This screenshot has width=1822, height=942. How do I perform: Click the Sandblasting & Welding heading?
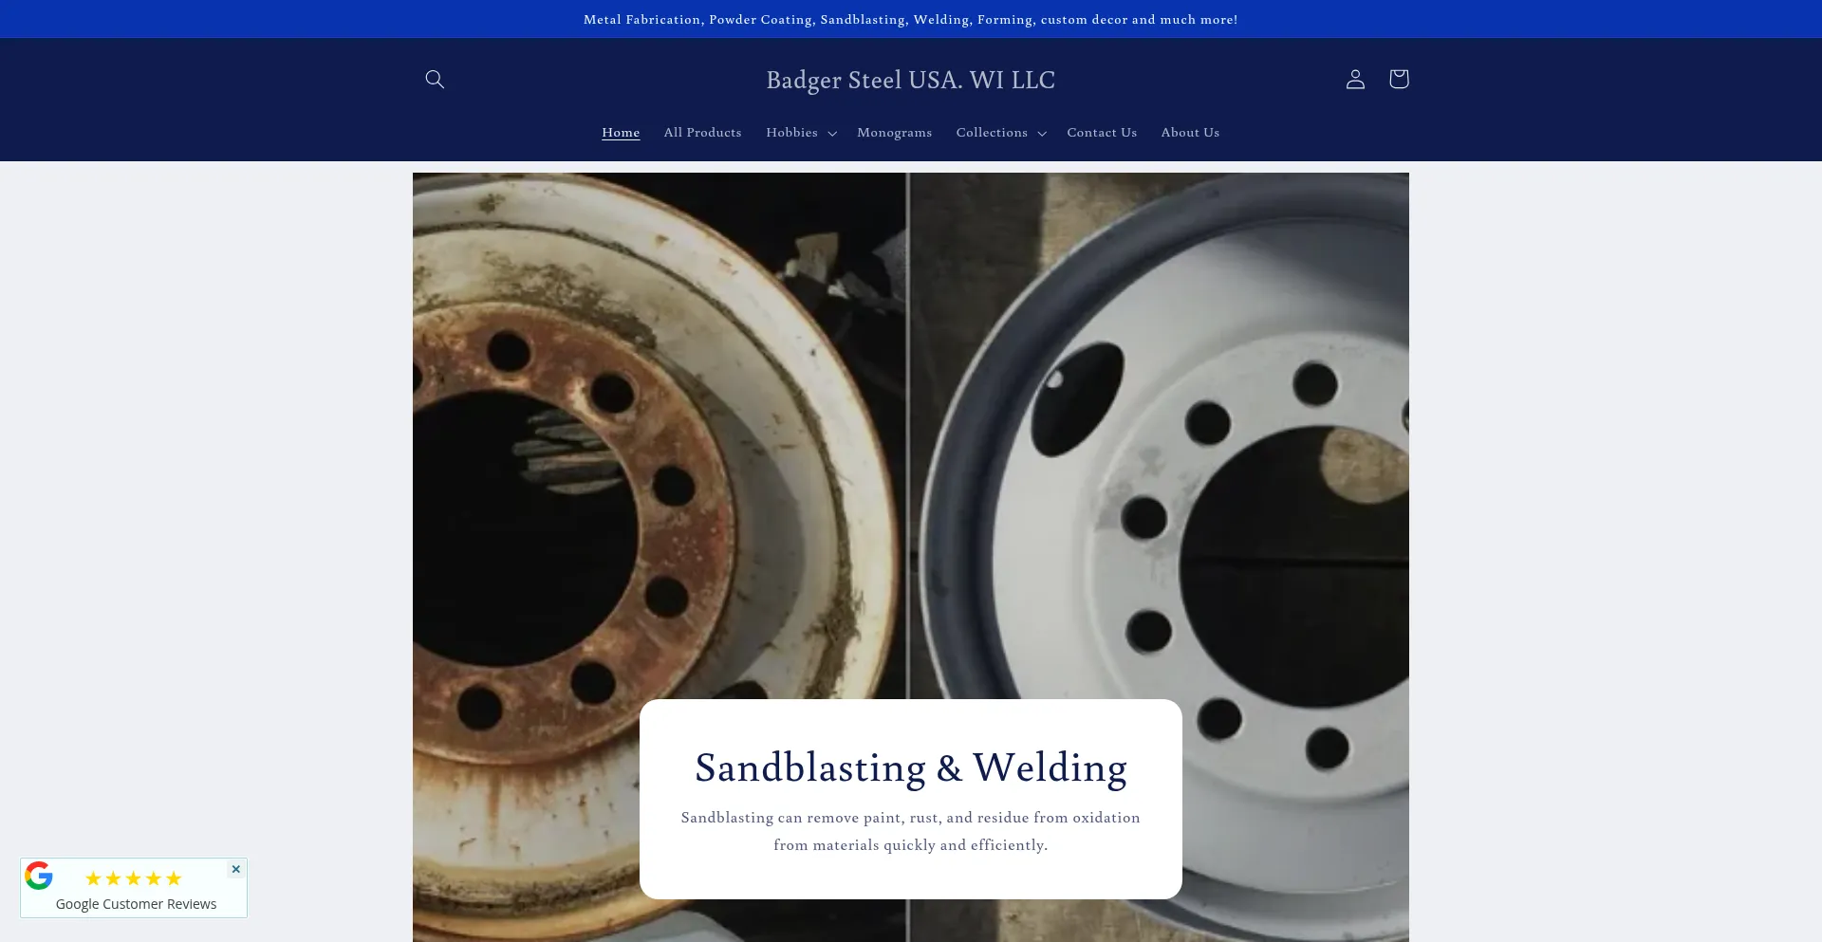(x=911, y=767)
